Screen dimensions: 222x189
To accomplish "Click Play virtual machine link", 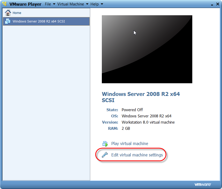I will pos(130,143).
